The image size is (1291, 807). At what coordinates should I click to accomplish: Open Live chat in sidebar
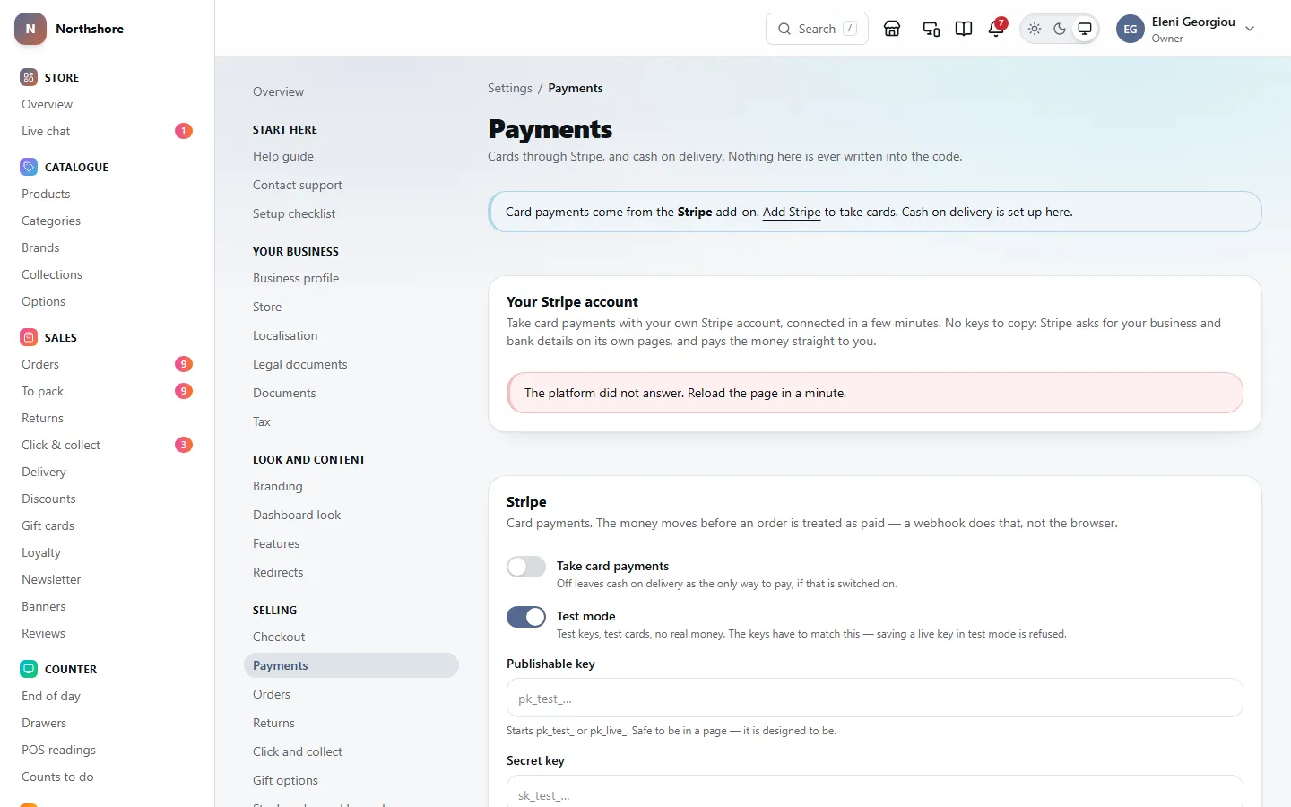tap(108, 131)
